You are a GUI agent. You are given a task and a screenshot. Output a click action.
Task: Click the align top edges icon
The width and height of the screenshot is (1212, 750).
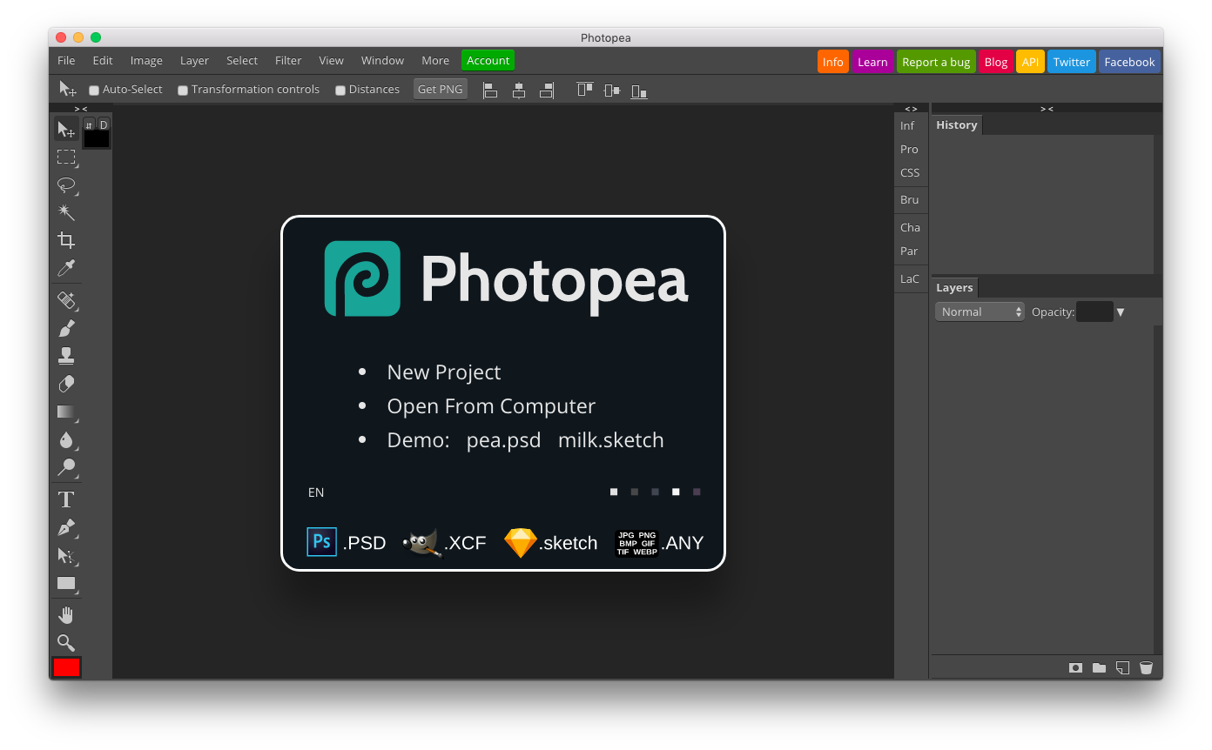[x=584, y=90]
